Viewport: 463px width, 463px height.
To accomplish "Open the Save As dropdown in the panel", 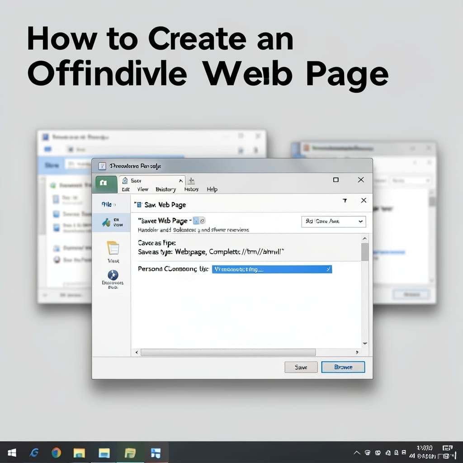I will 334,222.
